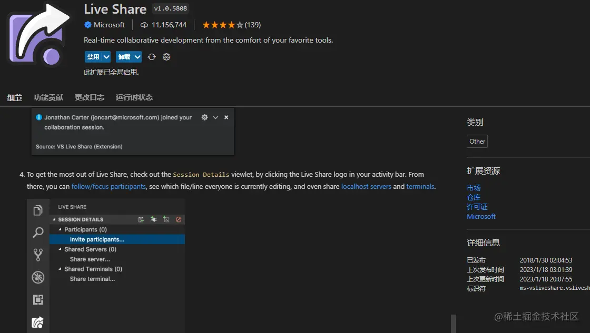This screenshot has width=590, height=333.
Task: Open the localhost servers link
Action: tap(366, 186)
